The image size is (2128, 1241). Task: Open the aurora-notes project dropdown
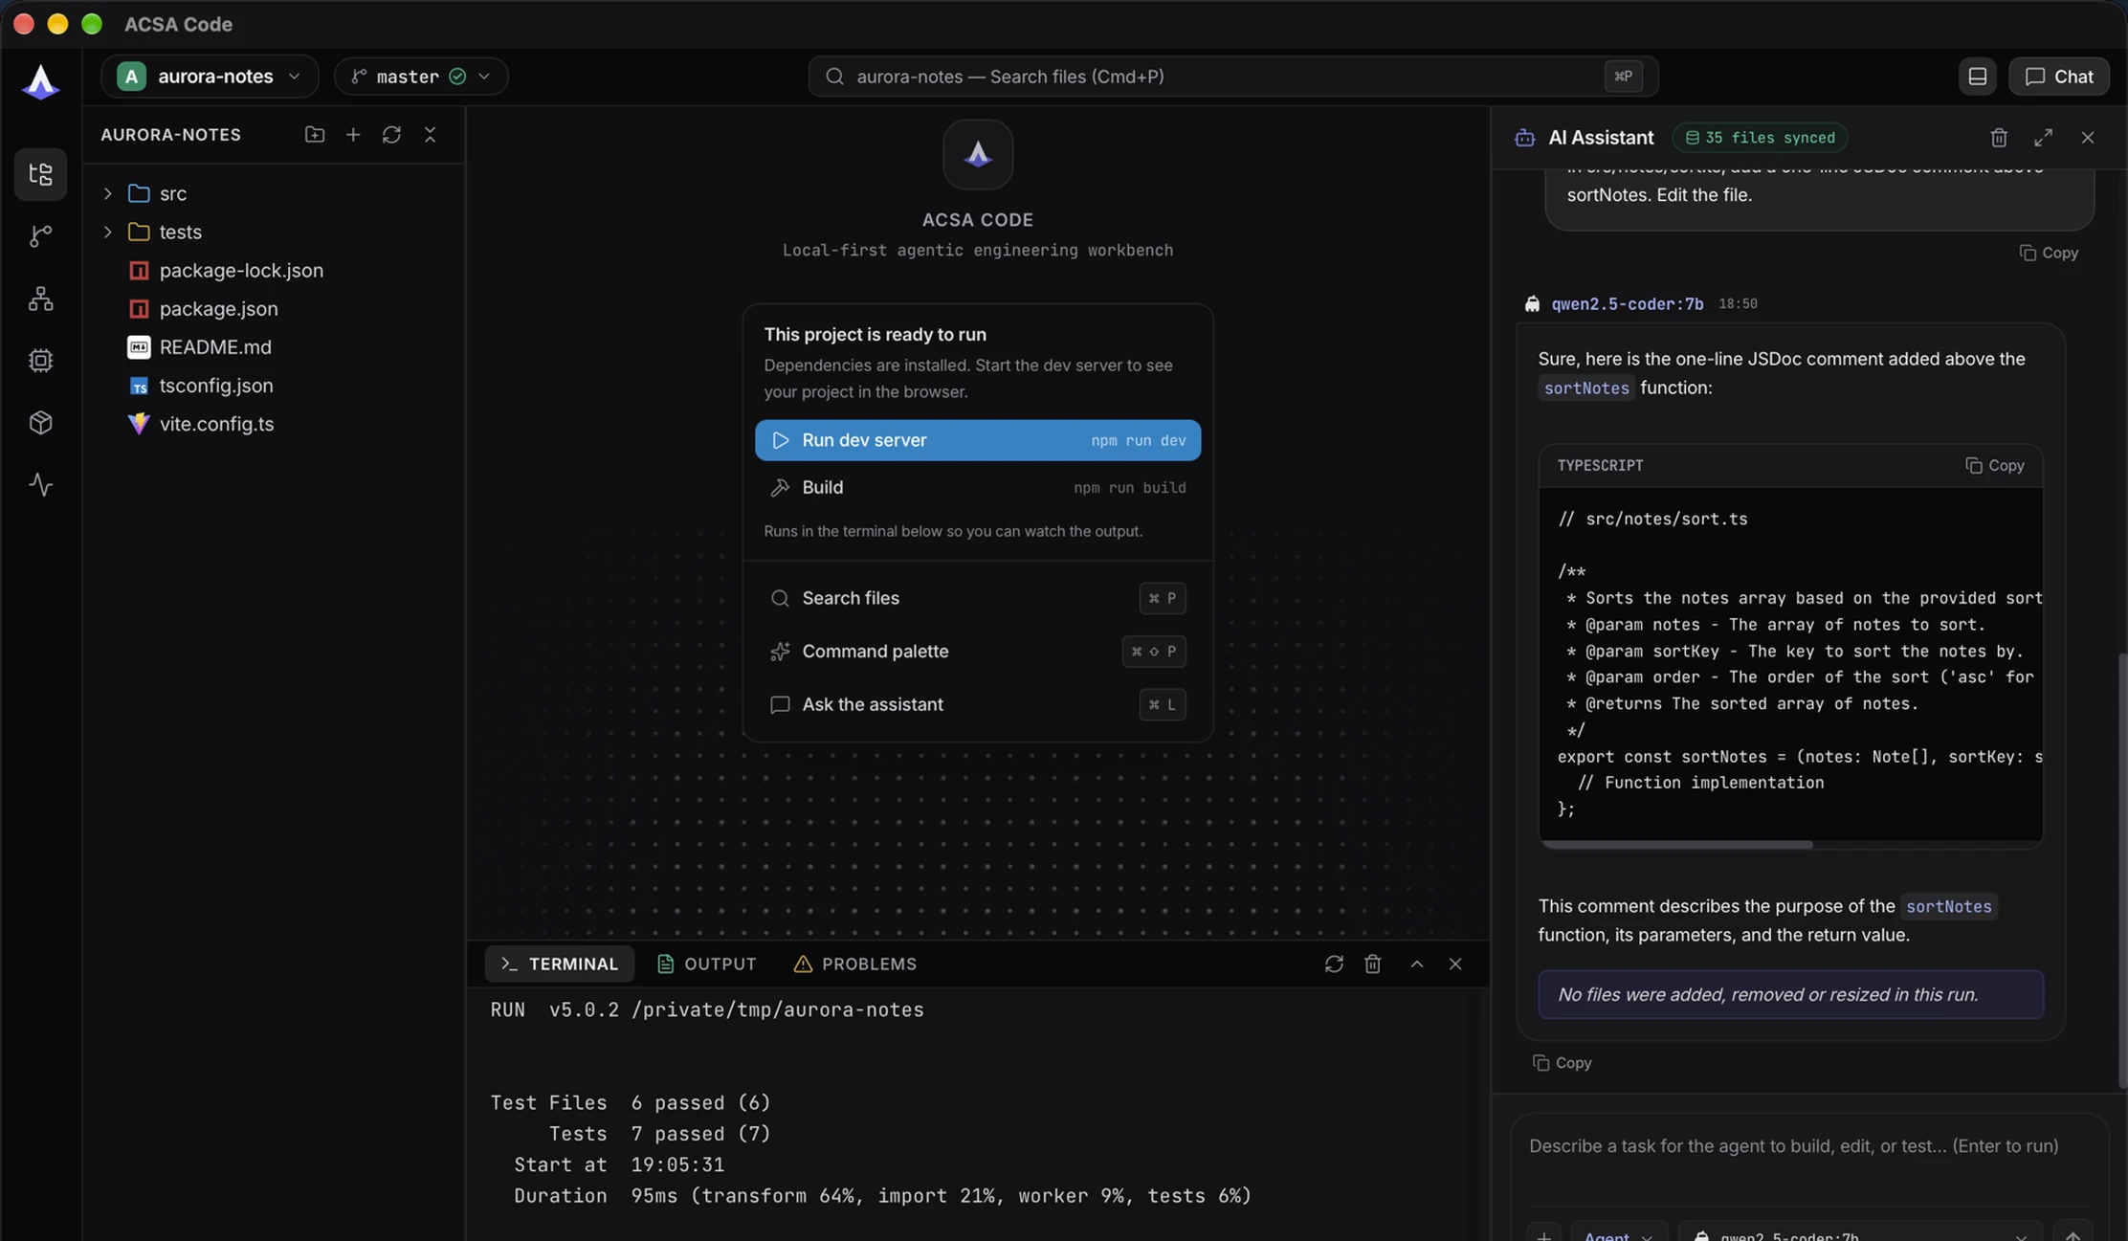210,77
